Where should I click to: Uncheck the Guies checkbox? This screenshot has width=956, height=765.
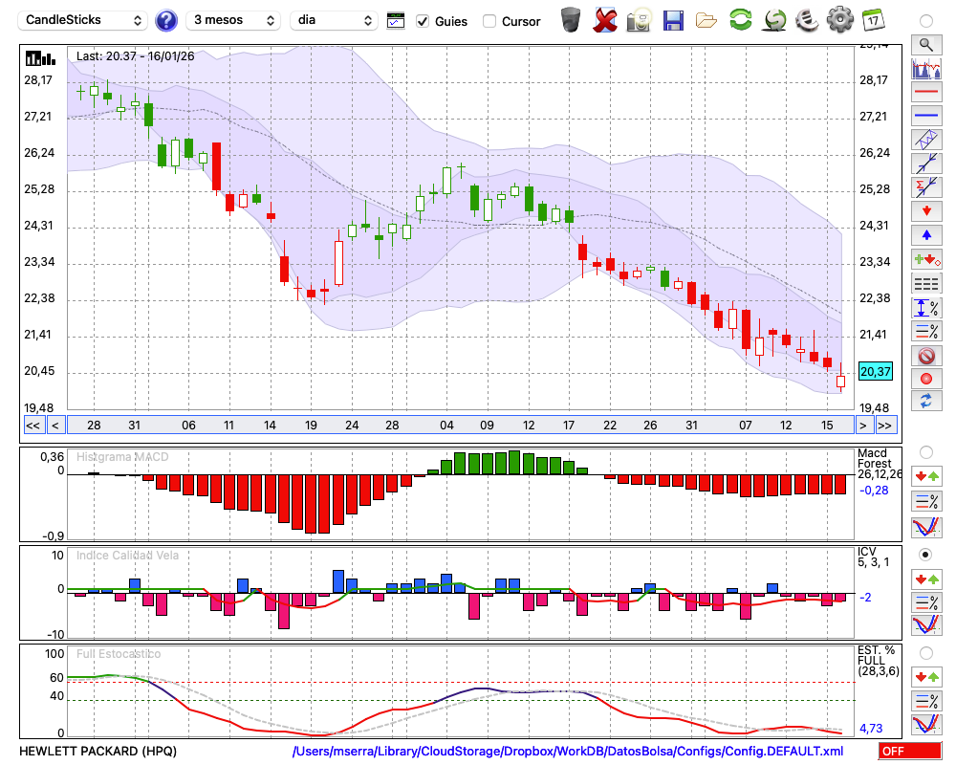pyautogui.click(x=423, y=21)
